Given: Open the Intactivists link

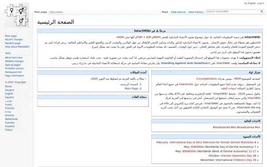Looking at the screenshot, I should click(x=186, y=84).
